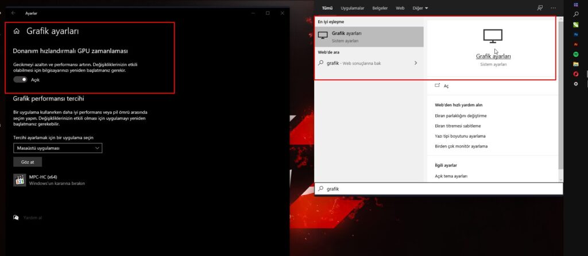Open Ekran parlaklığını değiştirme link
Screen dimensions: 588x256
(461, 115)
